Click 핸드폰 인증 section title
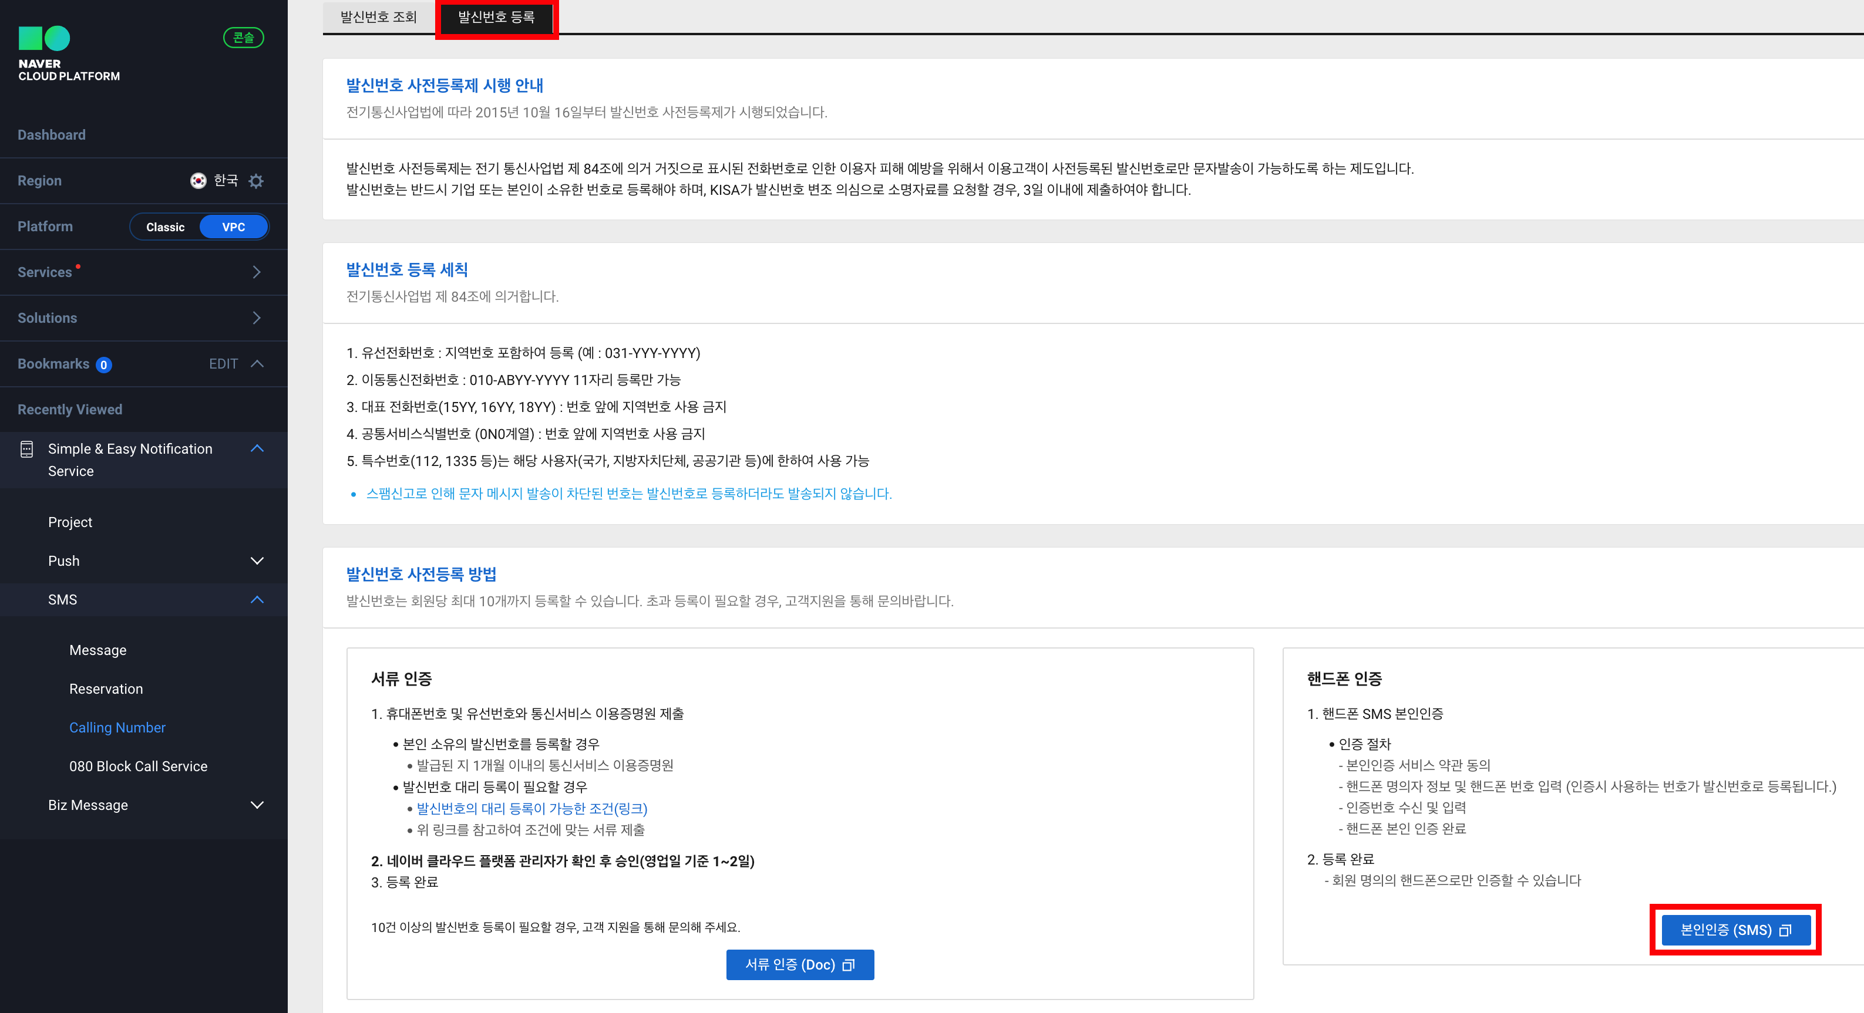The image size is (1864, 1013). click(1344, 678)
